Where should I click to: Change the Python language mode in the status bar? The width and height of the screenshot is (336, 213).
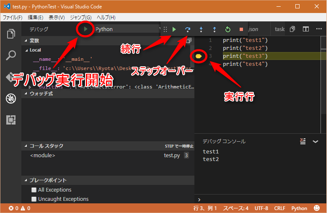coord(299,208)
